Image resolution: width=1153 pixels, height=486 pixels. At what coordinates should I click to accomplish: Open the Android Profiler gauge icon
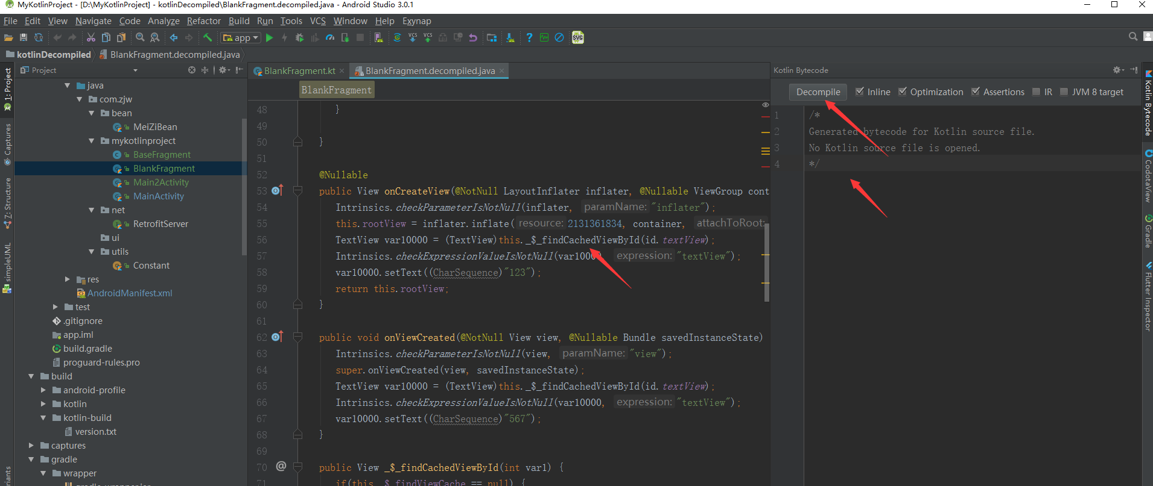(x=330, y=38)
